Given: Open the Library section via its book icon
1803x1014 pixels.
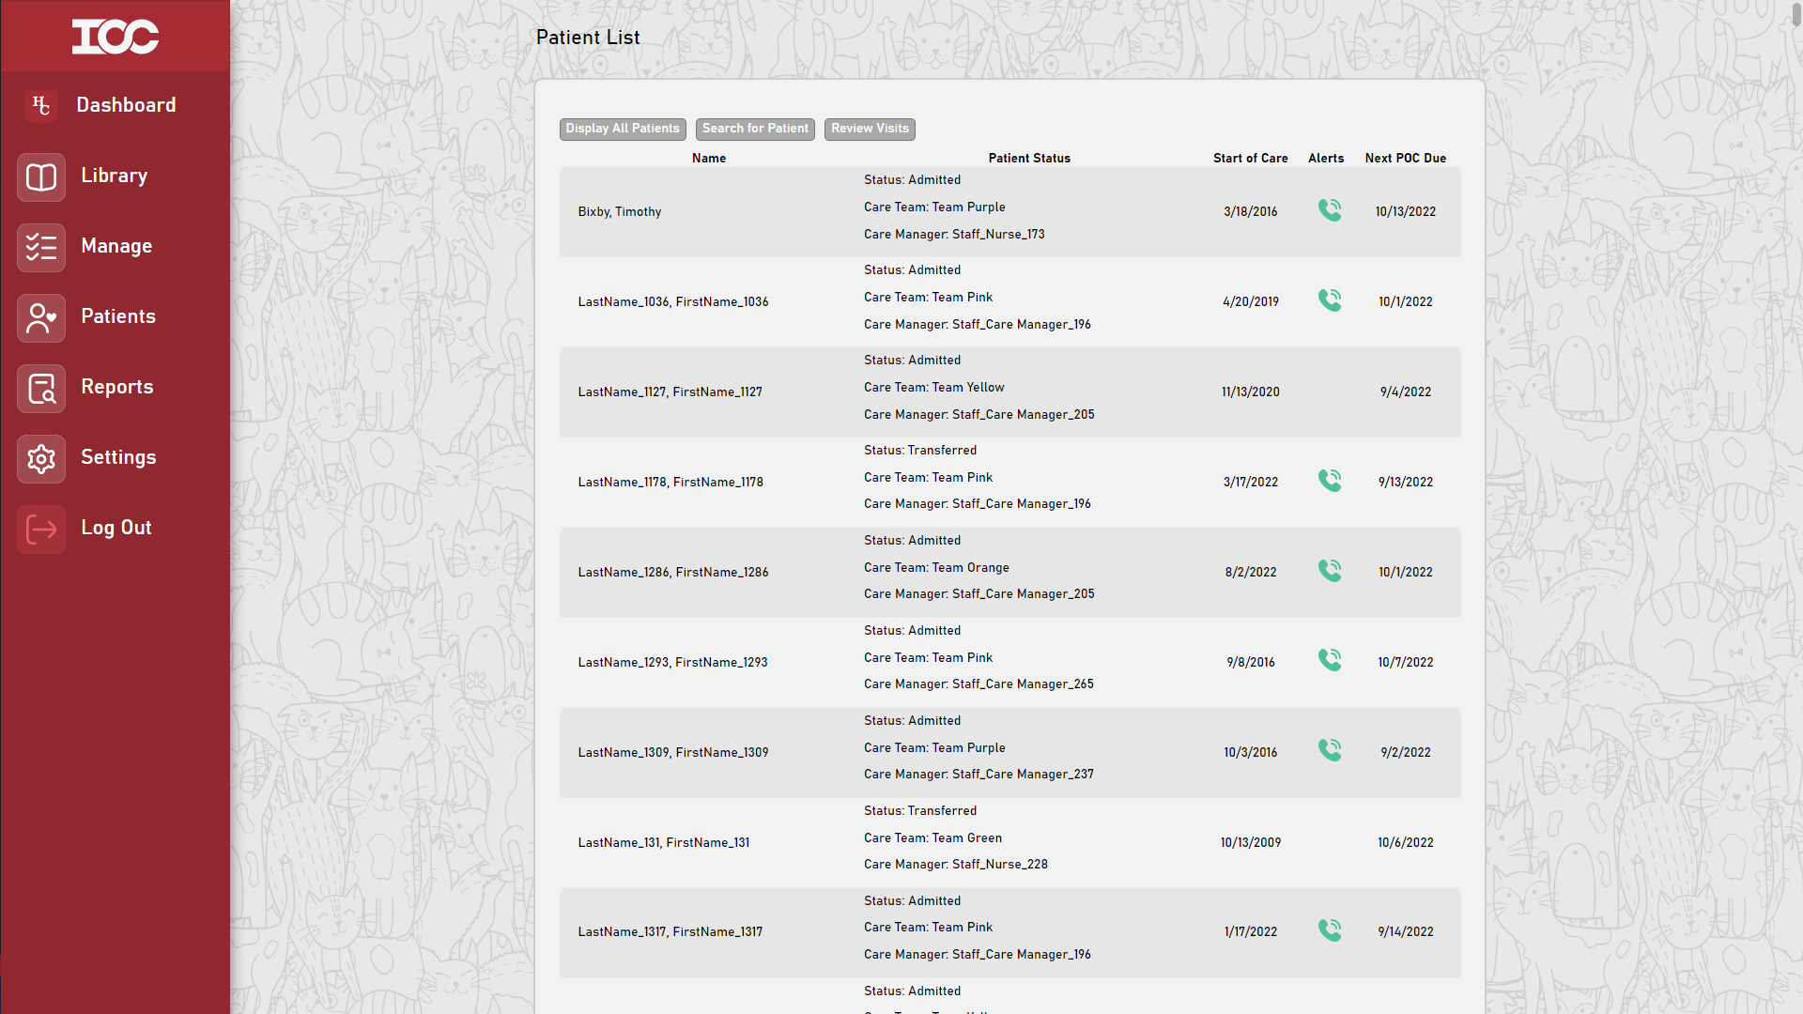Looking at the screenshot, I should click(40, 177).
